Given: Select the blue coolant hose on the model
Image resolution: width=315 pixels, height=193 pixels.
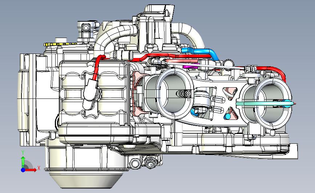Looking at the screenshot, I should [x=203, y=51].
